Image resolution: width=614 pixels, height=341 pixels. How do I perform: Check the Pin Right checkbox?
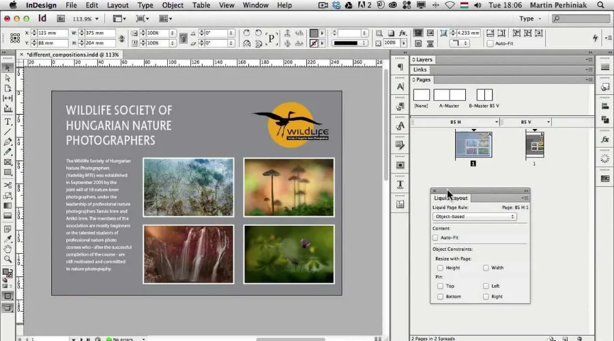pos(486,297)
